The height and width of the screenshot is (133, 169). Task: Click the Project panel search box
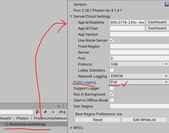(x=16, y=112)
